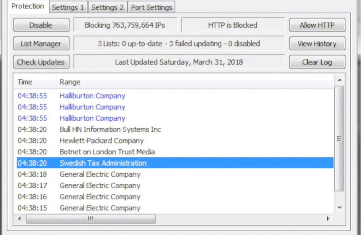Select the Swedish Tax Administration entry

tap(103, 163)
